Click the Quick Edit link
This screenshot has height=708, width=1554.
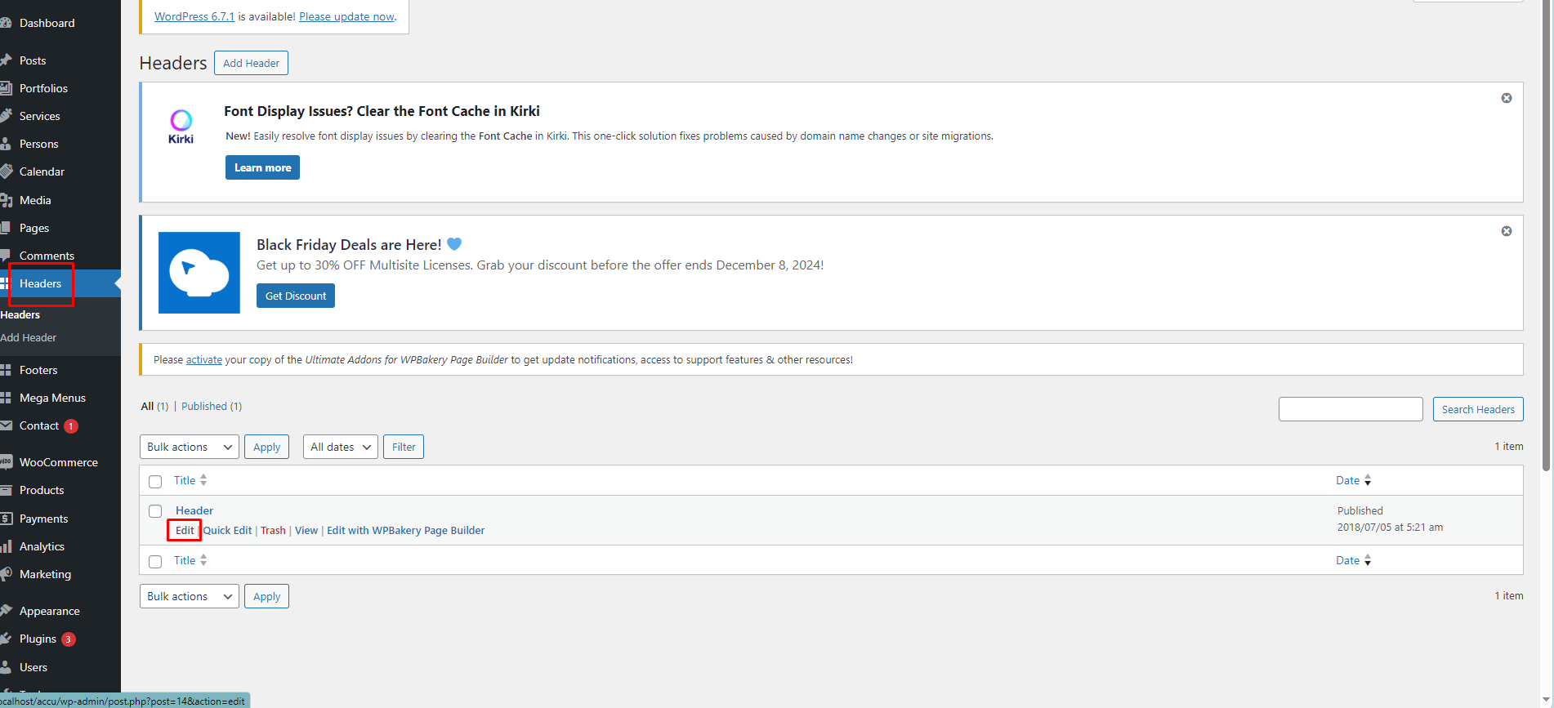[x=227, y=530]
